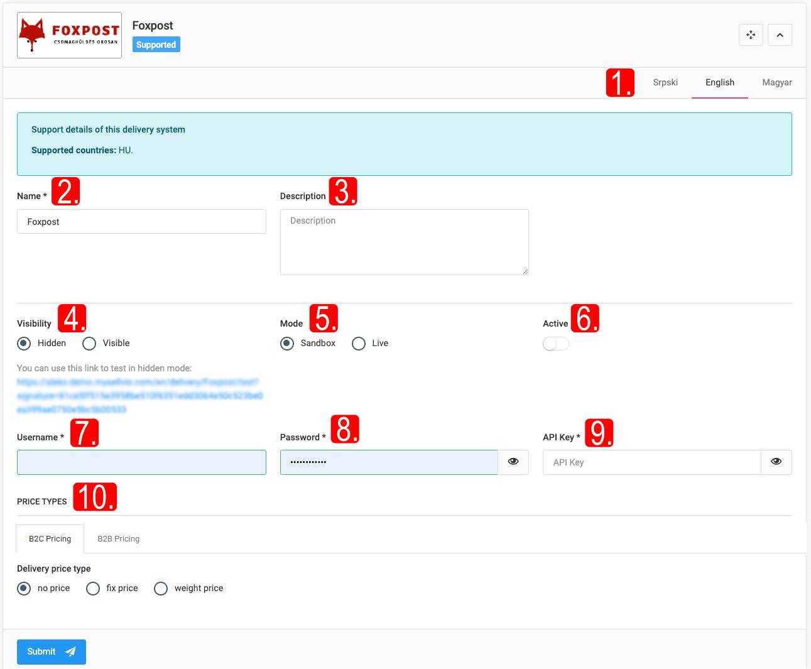Click the PRICE TYPES section heading

coord(42,501)
